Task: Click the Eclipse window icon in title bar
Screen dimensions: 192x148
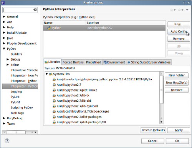Action: [3, 3]
